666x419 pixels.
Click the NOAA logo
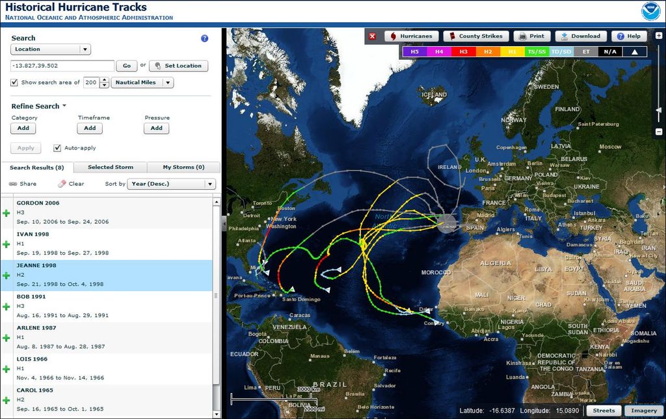(650, 12)
